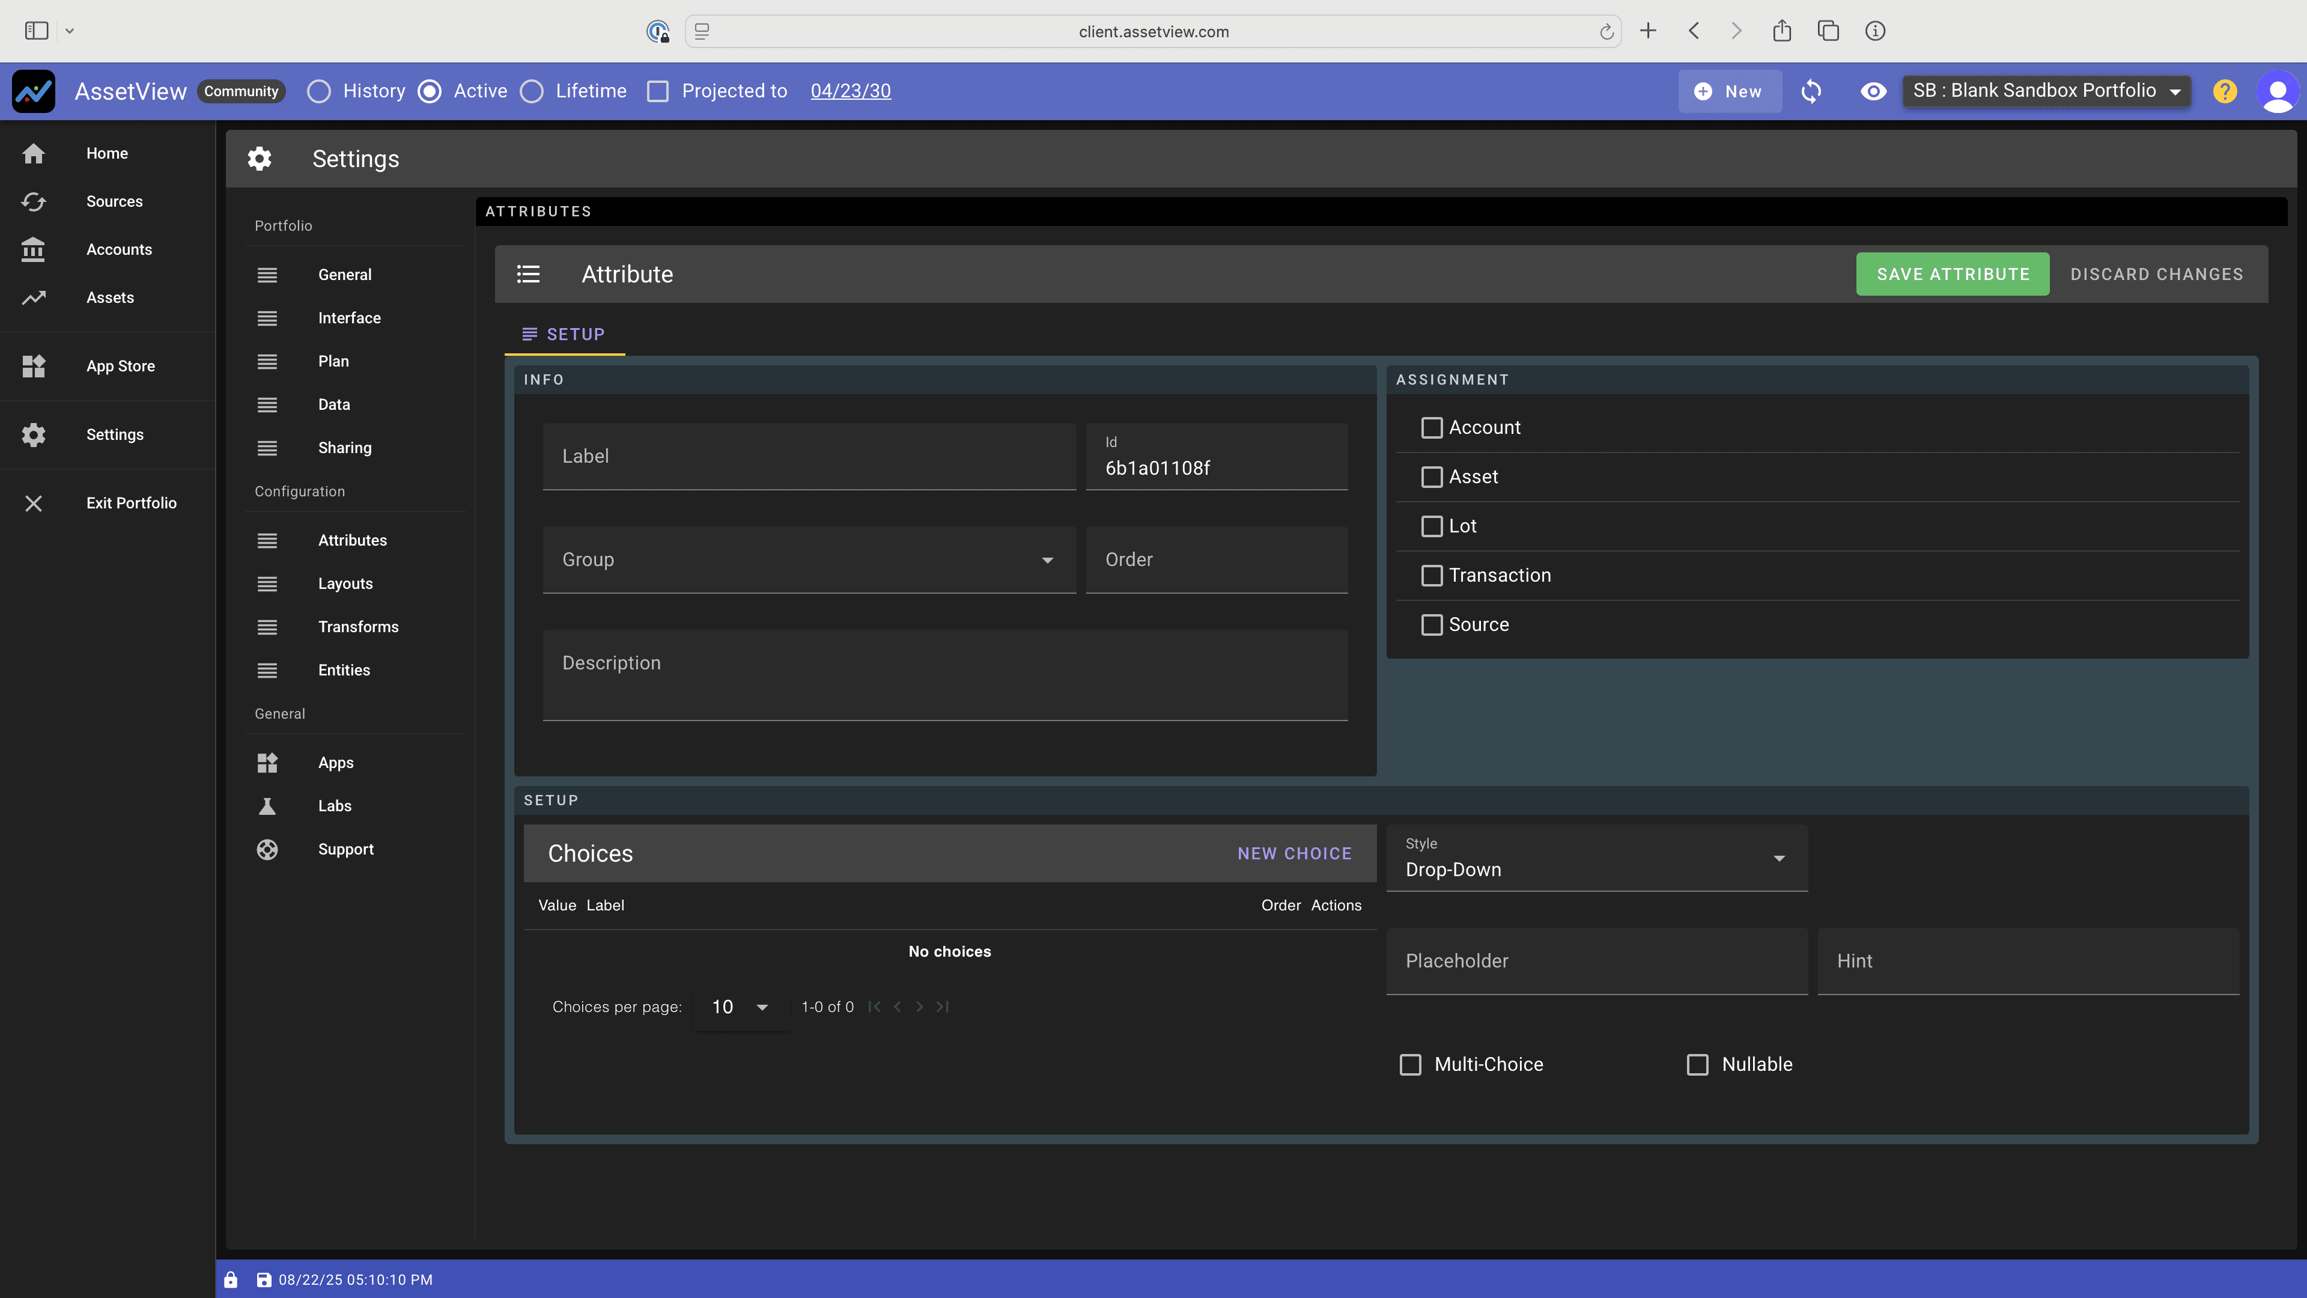Click the SAVE ATTRIBUTE button

click(x=1953, y=274)
